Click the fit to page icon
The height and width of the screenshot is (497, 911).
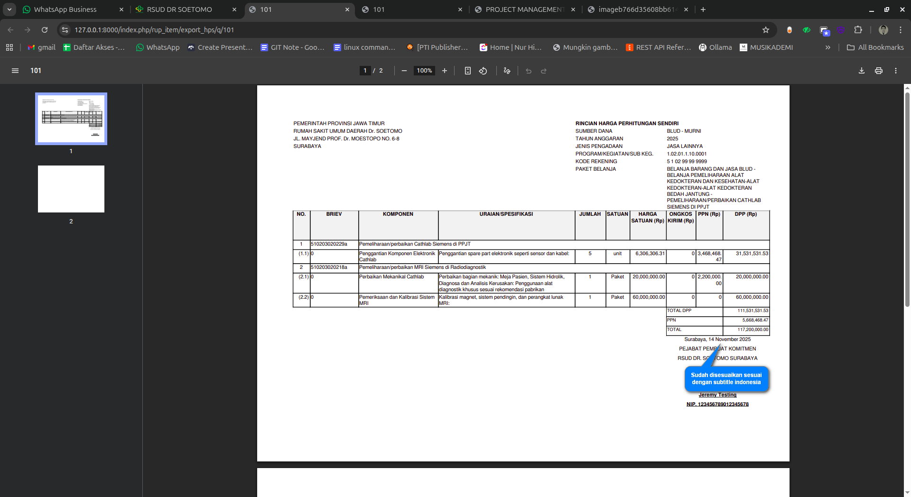tap(467, 71)
